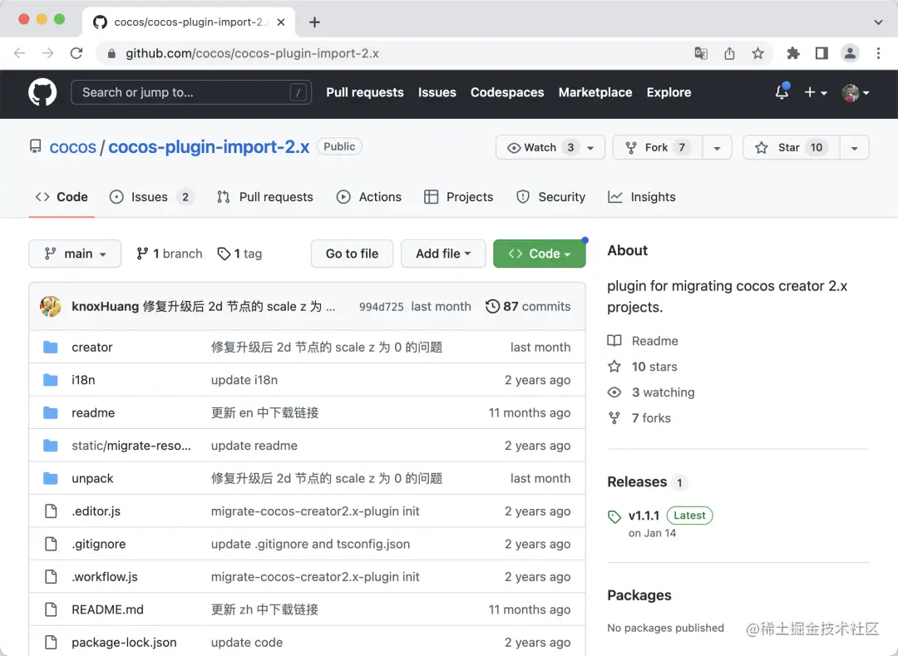898x656 pixels.
Task: Switch to the repository Pull requests tab
Action: click(x=265, y=197)
